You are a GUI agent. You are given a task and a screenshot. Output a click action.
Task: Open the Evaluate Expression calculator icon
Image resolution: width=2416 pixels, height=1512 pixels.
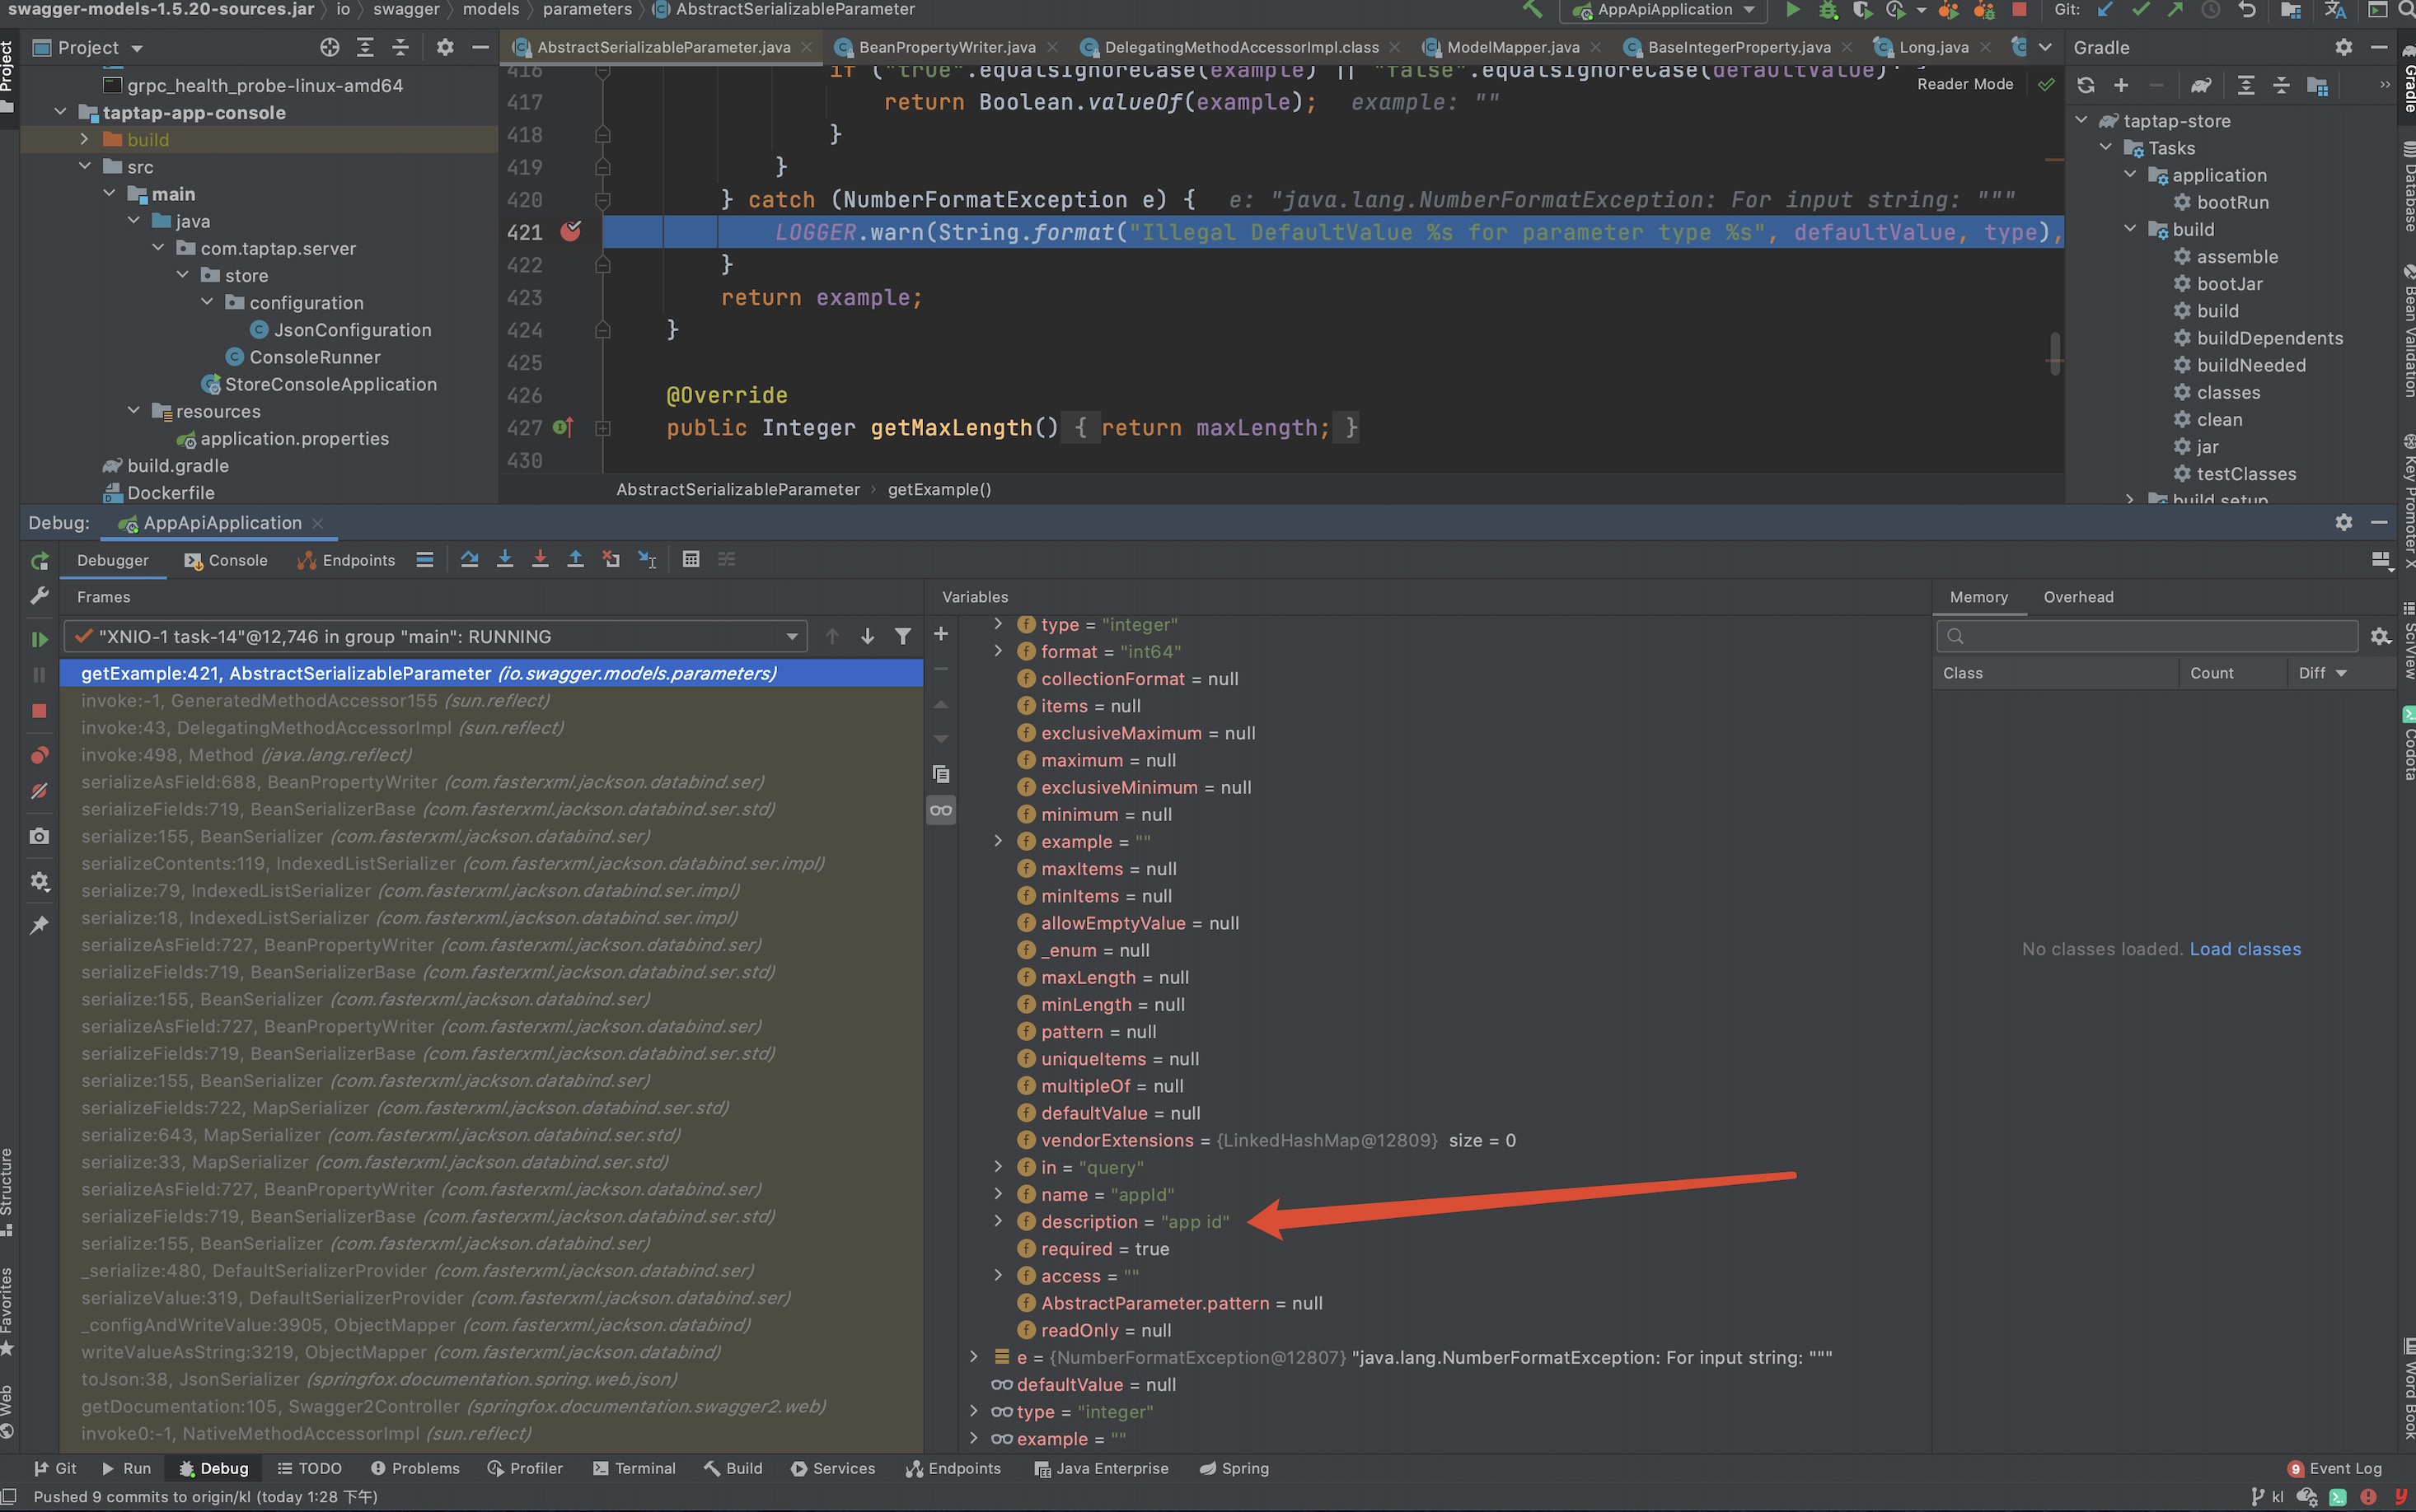691,560
